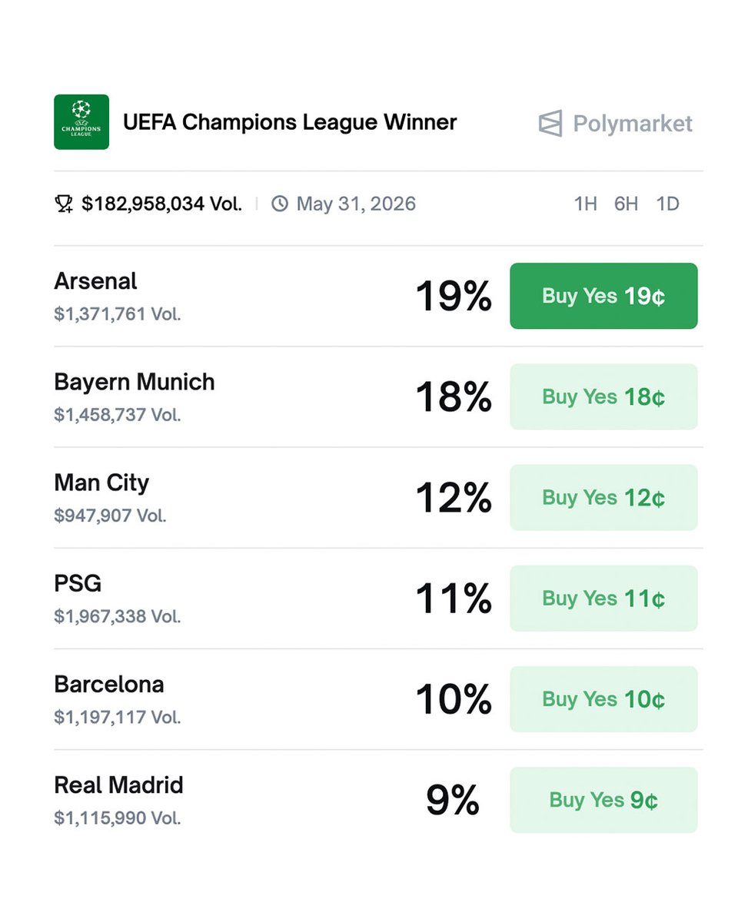Click the trophy volume icon
This screenshot has width=738, height=922.
[64, 204]
